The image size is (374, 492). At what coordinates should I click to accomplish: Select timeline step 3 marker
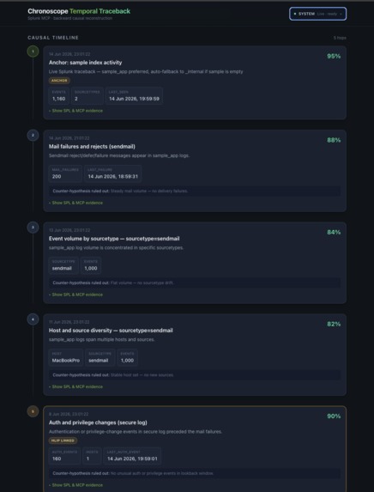[33, 228]
